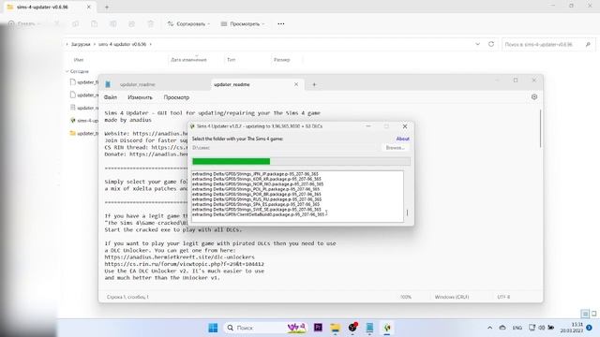Screen dimensions: 600x337
Task: Click the ENG language indicator in taskbar
Action: tap(517, 328)
